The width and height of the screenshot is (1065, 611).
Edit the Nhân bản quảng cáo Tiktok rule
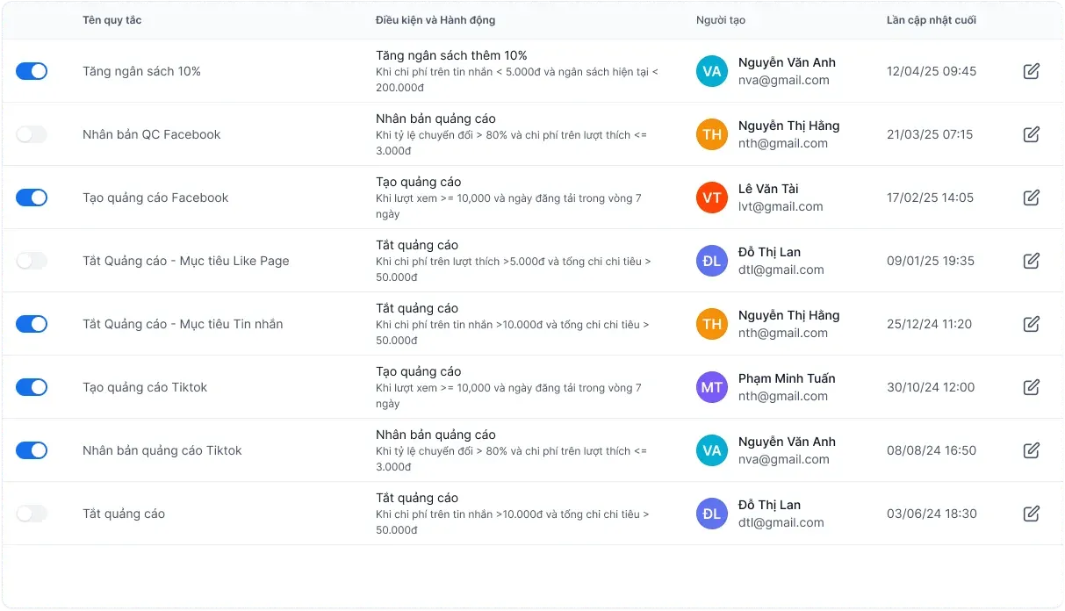pos(1032,450)
